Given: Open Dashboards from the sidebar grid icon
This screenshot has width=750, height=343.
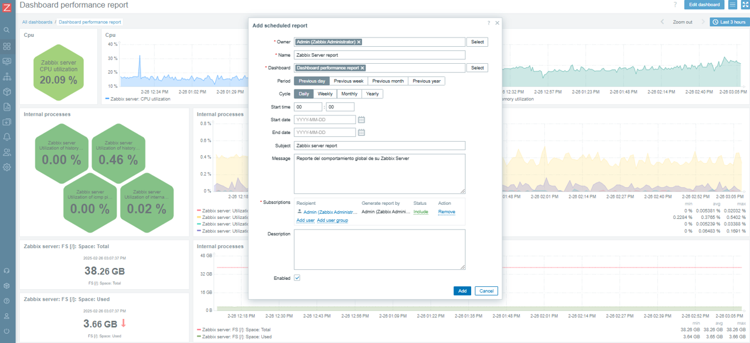Looking at the screenshot, I should (7, 46).
